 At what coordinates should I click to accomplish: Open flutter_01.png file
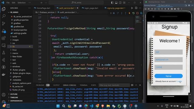(x=18, y=90)
